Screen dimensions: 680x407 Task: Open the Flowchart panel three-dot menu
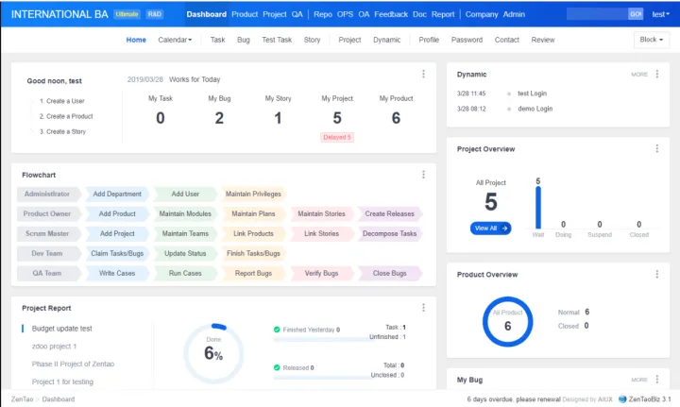(423, 175)
